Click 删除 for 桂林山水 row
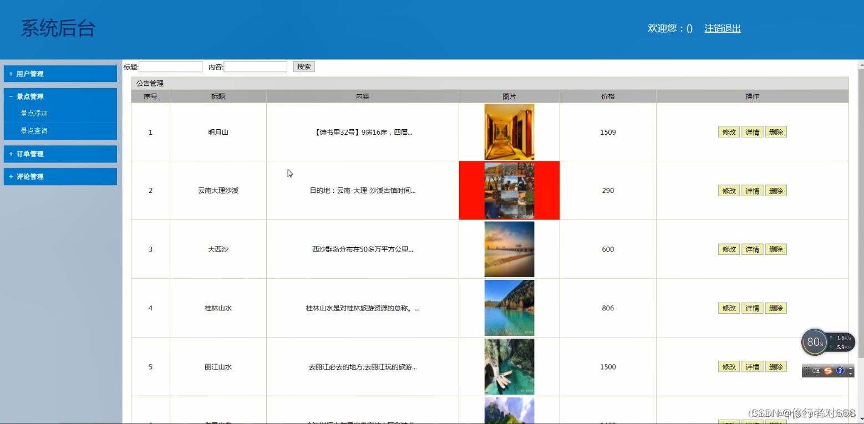The image size is (864, 424). (x=776, y=308)
